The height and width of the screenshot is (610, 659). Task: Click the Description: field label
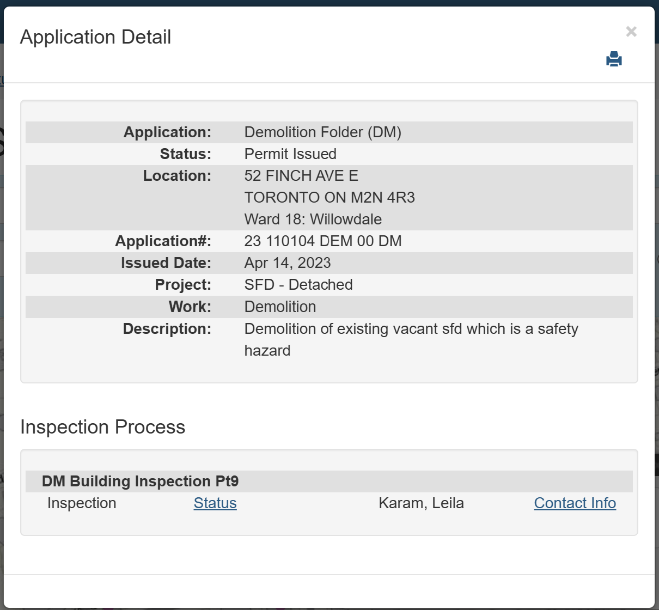coord(167,329)
